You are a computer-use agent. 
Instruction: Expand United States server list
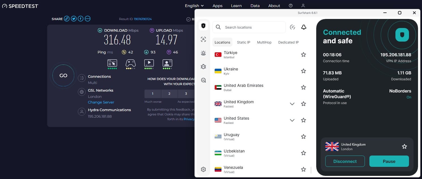pyautogui.click(x=292, y=120)
